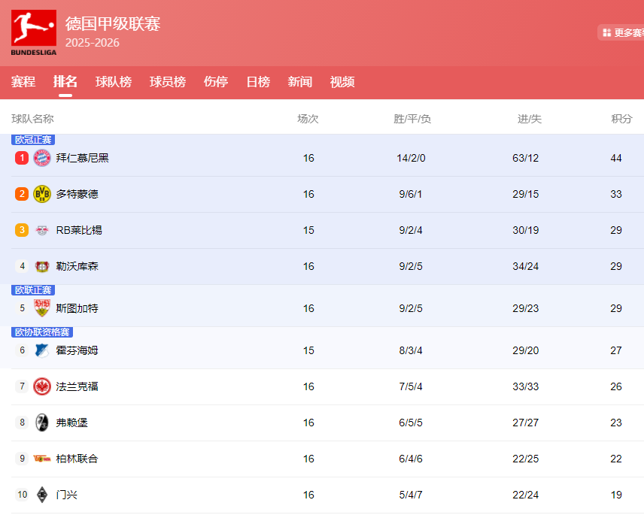The width and height of the screenshot is (644, 515).
Task: Click the grid icon beside 更多赛事
Action: [x=606, y=33]
